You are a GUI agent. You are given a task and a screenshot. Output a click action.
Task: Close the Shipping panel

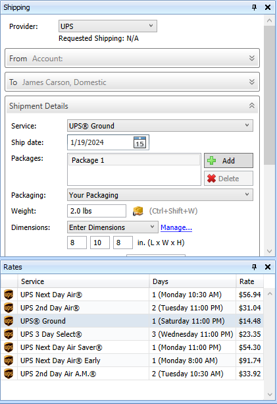268,7
